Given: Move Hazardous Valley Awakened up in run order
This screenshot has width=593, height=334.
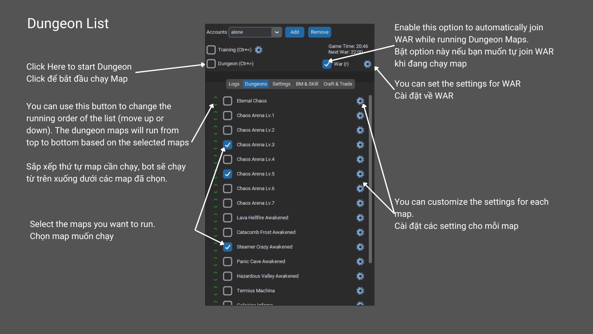Looking at the screenshot, I should (216, 272).
